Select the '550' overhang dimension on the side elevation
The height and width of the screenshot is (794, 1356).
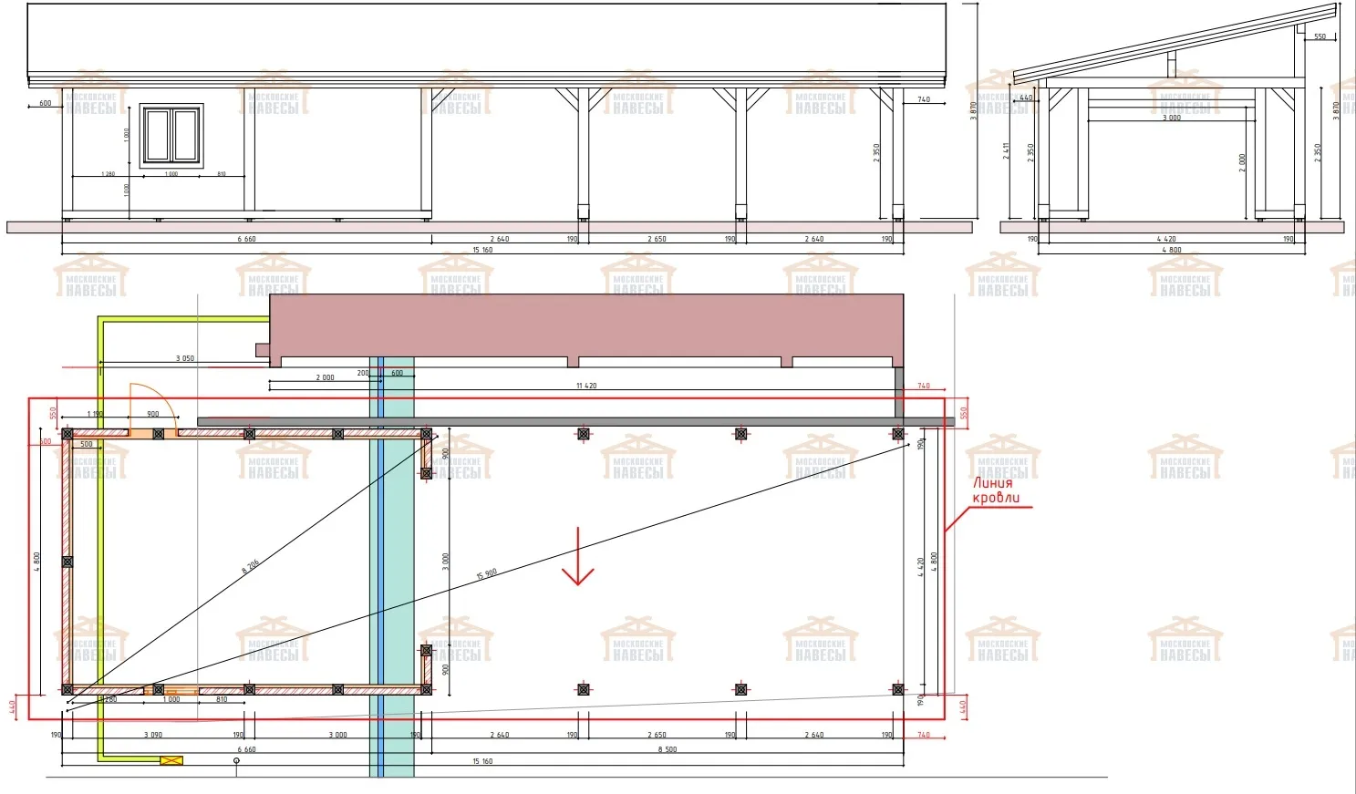1320,37
